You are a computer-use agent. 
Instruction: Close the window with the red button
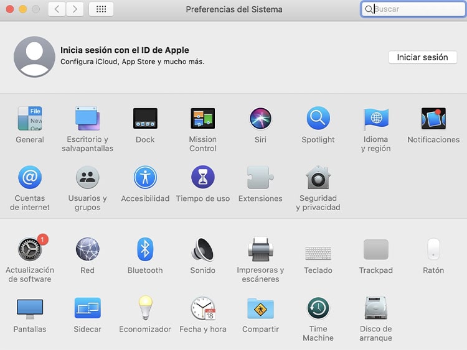click(10, 9)
